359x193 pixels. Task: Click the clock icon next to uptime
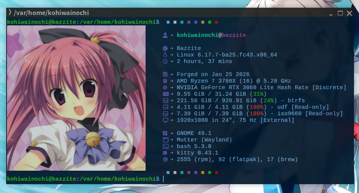[x=165, y=62]
